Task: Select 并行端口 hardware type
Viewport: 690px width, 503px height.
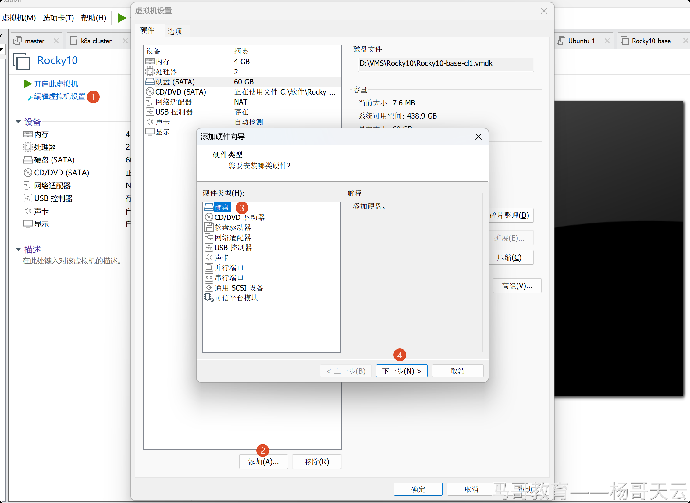Action: (224, 268)
